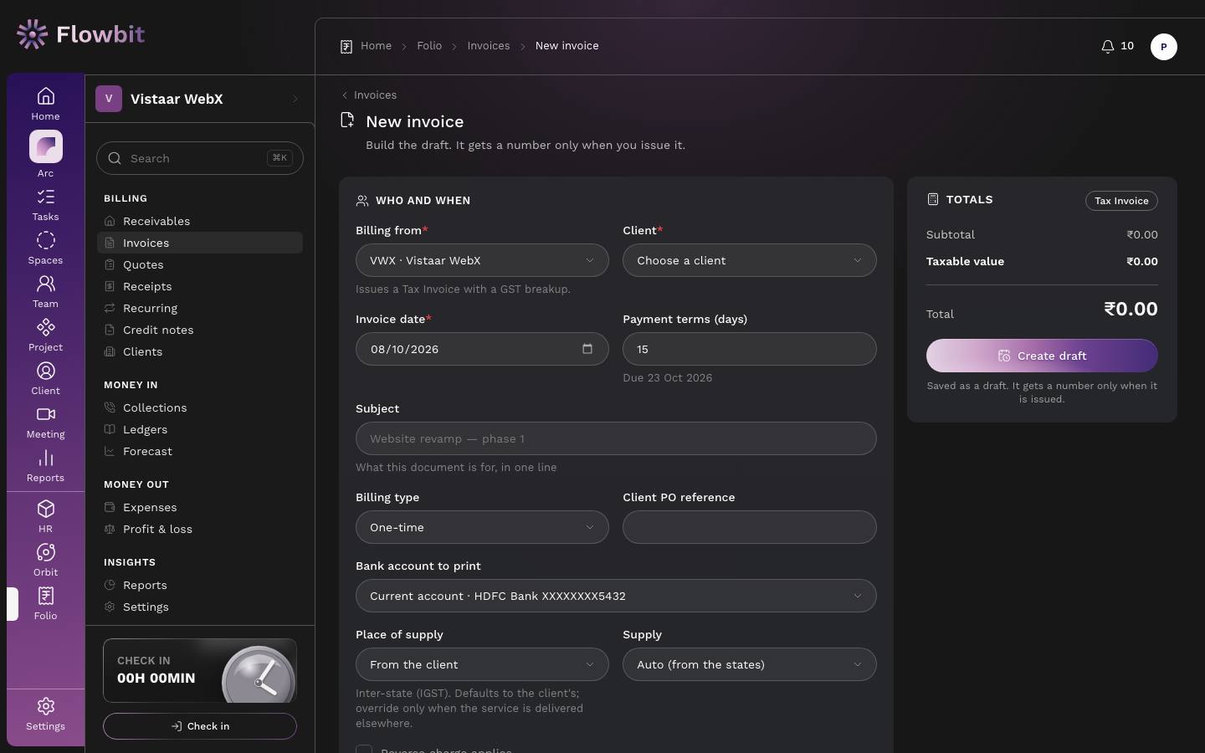
Task: Click the Create draft button
Action: 1042,356
